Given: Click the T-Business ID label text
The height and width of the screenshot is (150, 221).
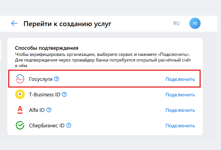Looking at the screenshot, I should (x=44, y=94).
